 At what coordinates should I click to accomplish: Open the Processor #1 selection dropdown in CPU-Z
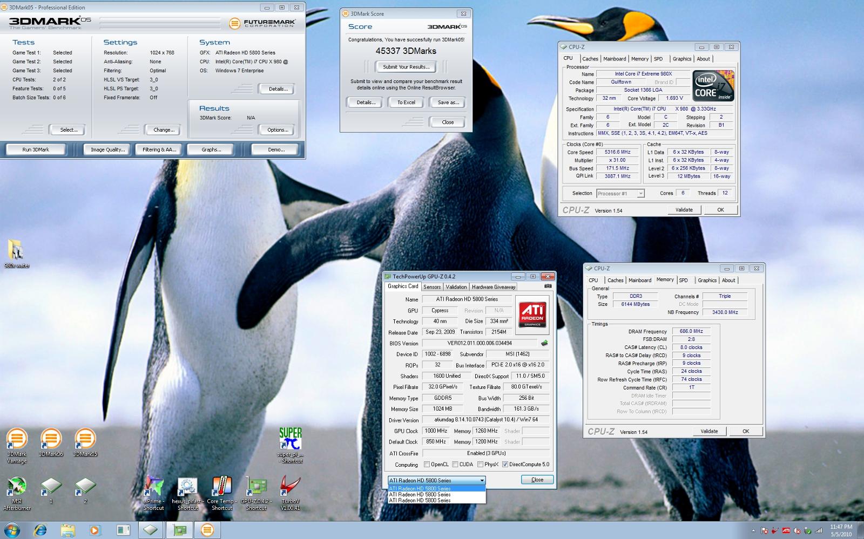pos(620,193)
